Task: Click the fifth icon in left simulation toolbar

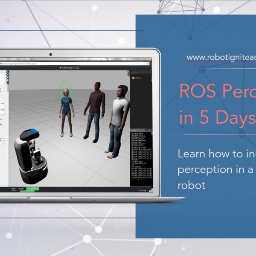Action: tap(8, 83)
